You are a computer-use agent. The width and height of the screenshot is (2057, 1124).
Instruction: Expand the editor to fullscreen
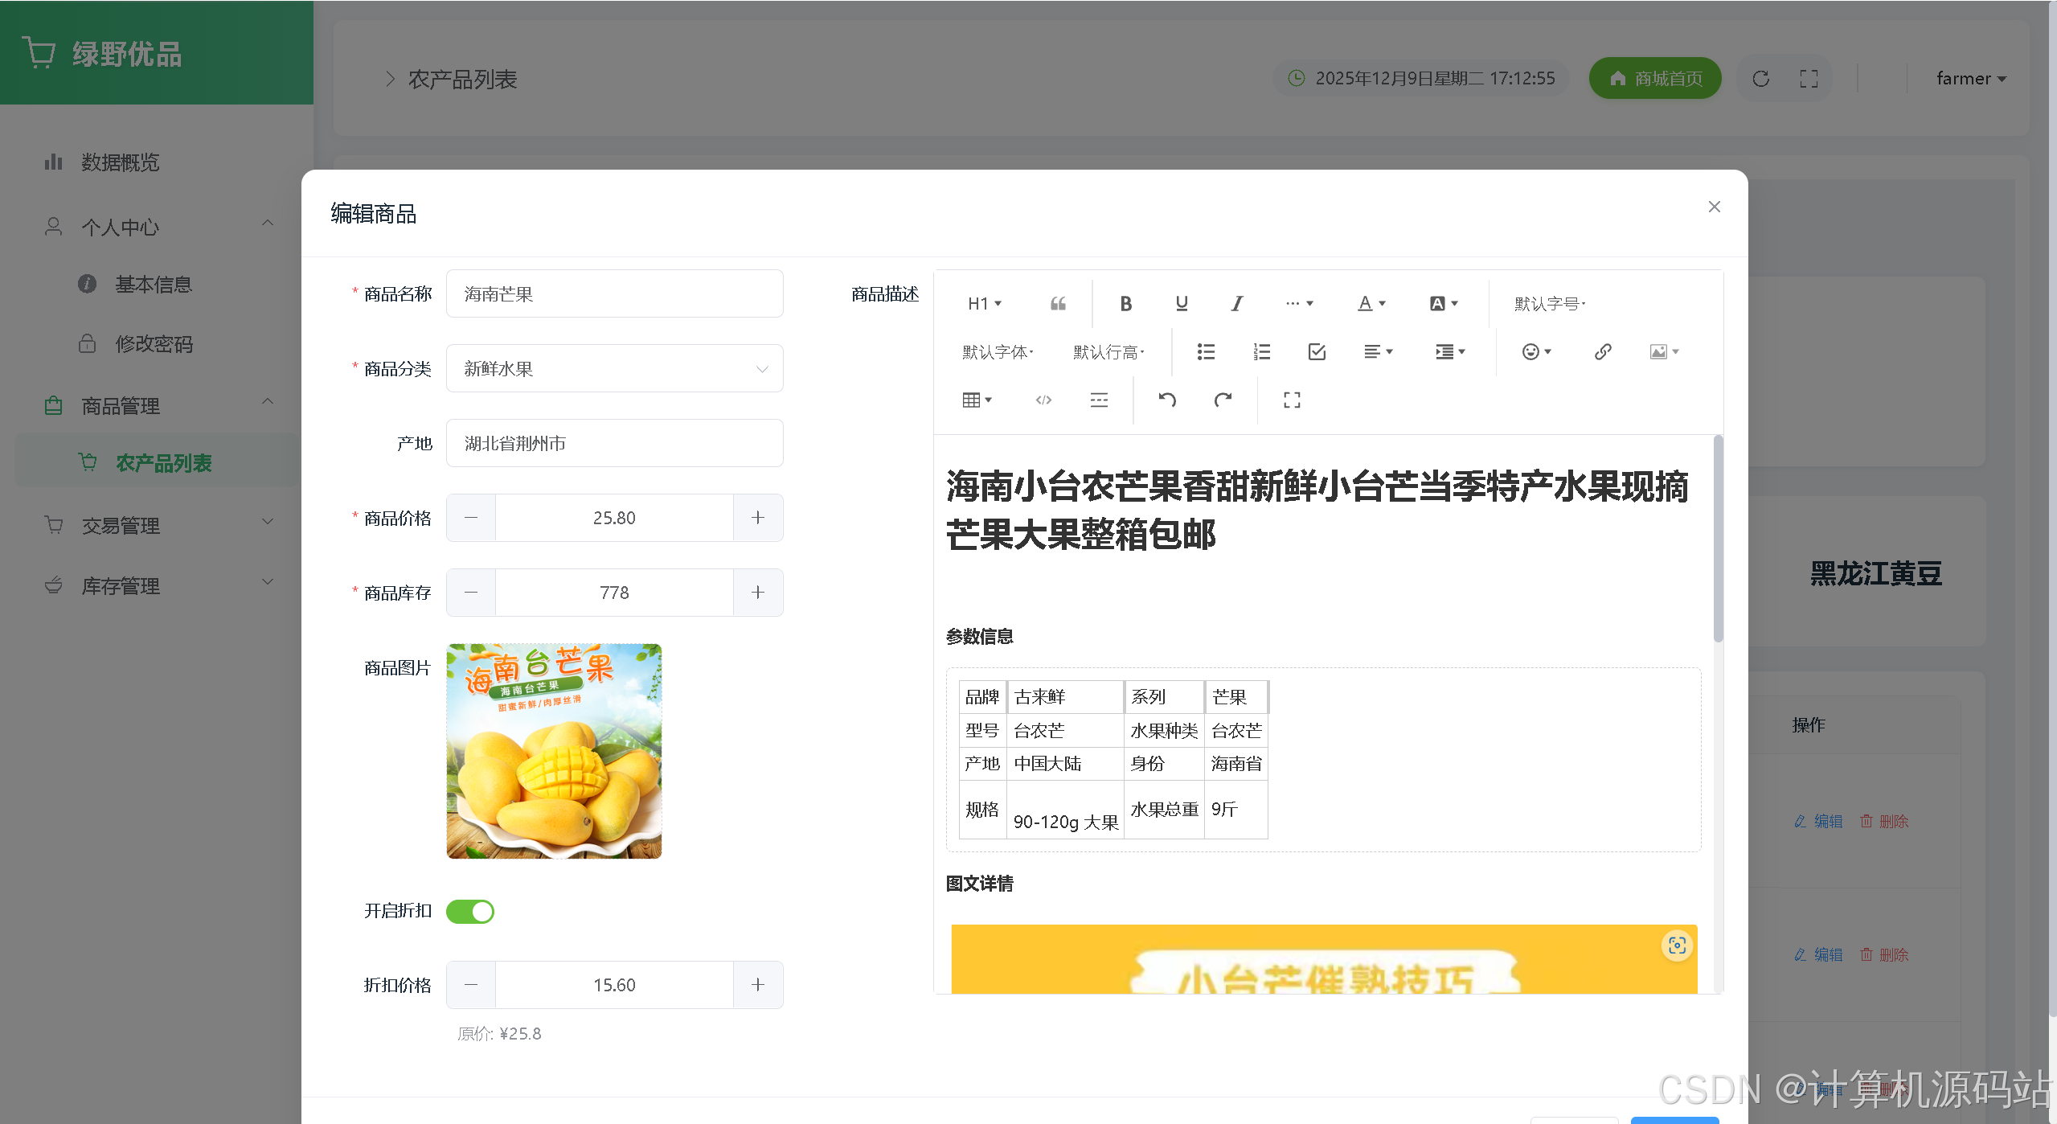pyautogui.click(x=1292, y=400)
